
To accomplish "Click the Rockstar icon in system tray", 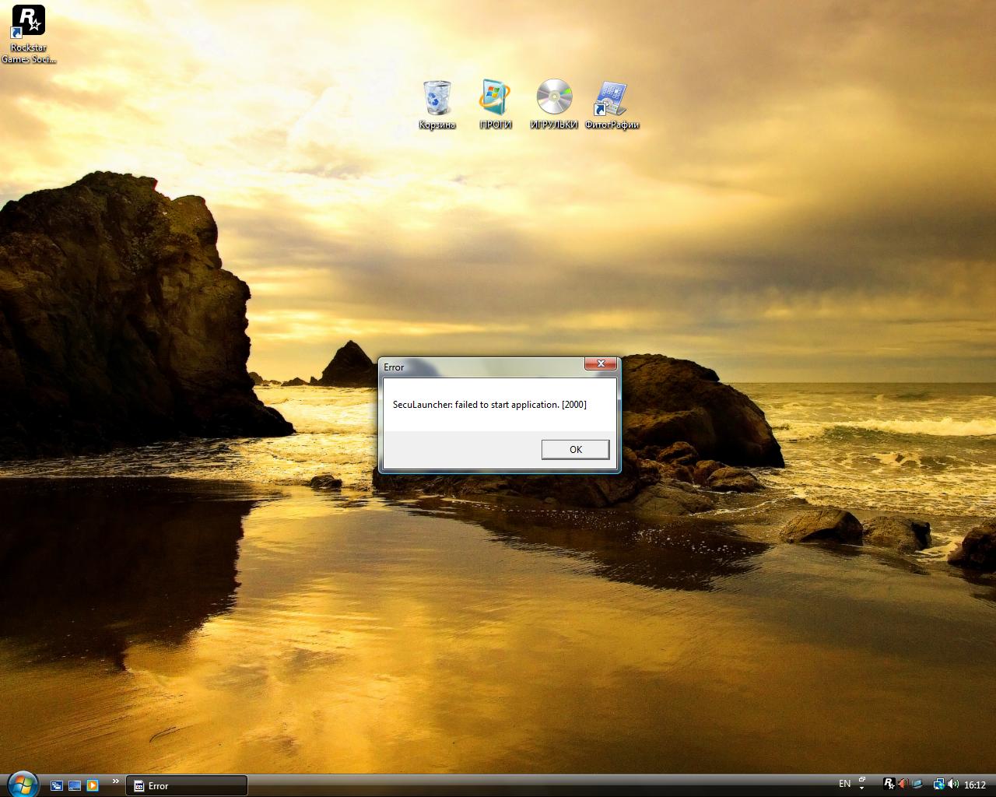I will [889, 784].
